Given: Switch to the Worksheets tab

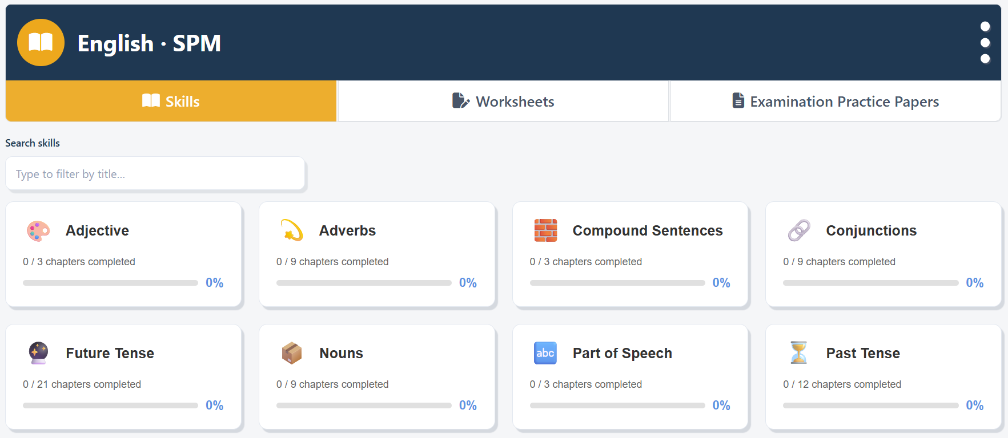Looking at the screenshot, I should [503, 101].
